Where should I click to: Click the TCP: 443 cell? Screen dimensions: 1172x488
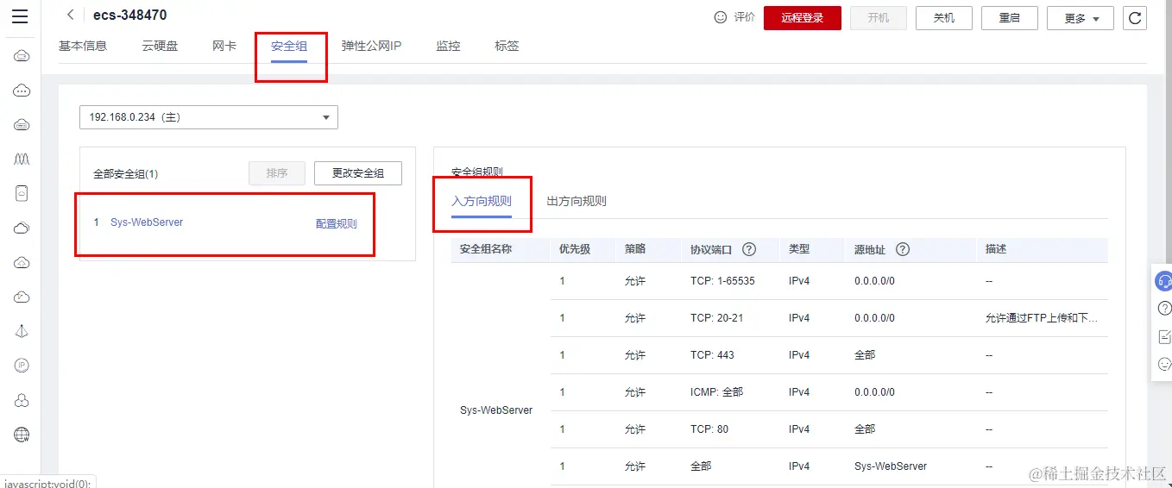712,355
